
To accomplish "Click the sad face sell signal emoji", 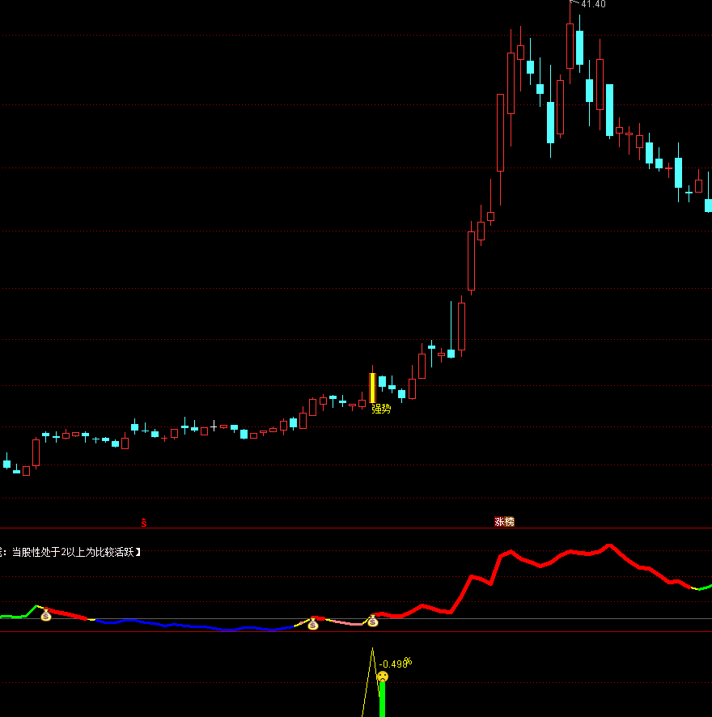I will tap(383, 676).
